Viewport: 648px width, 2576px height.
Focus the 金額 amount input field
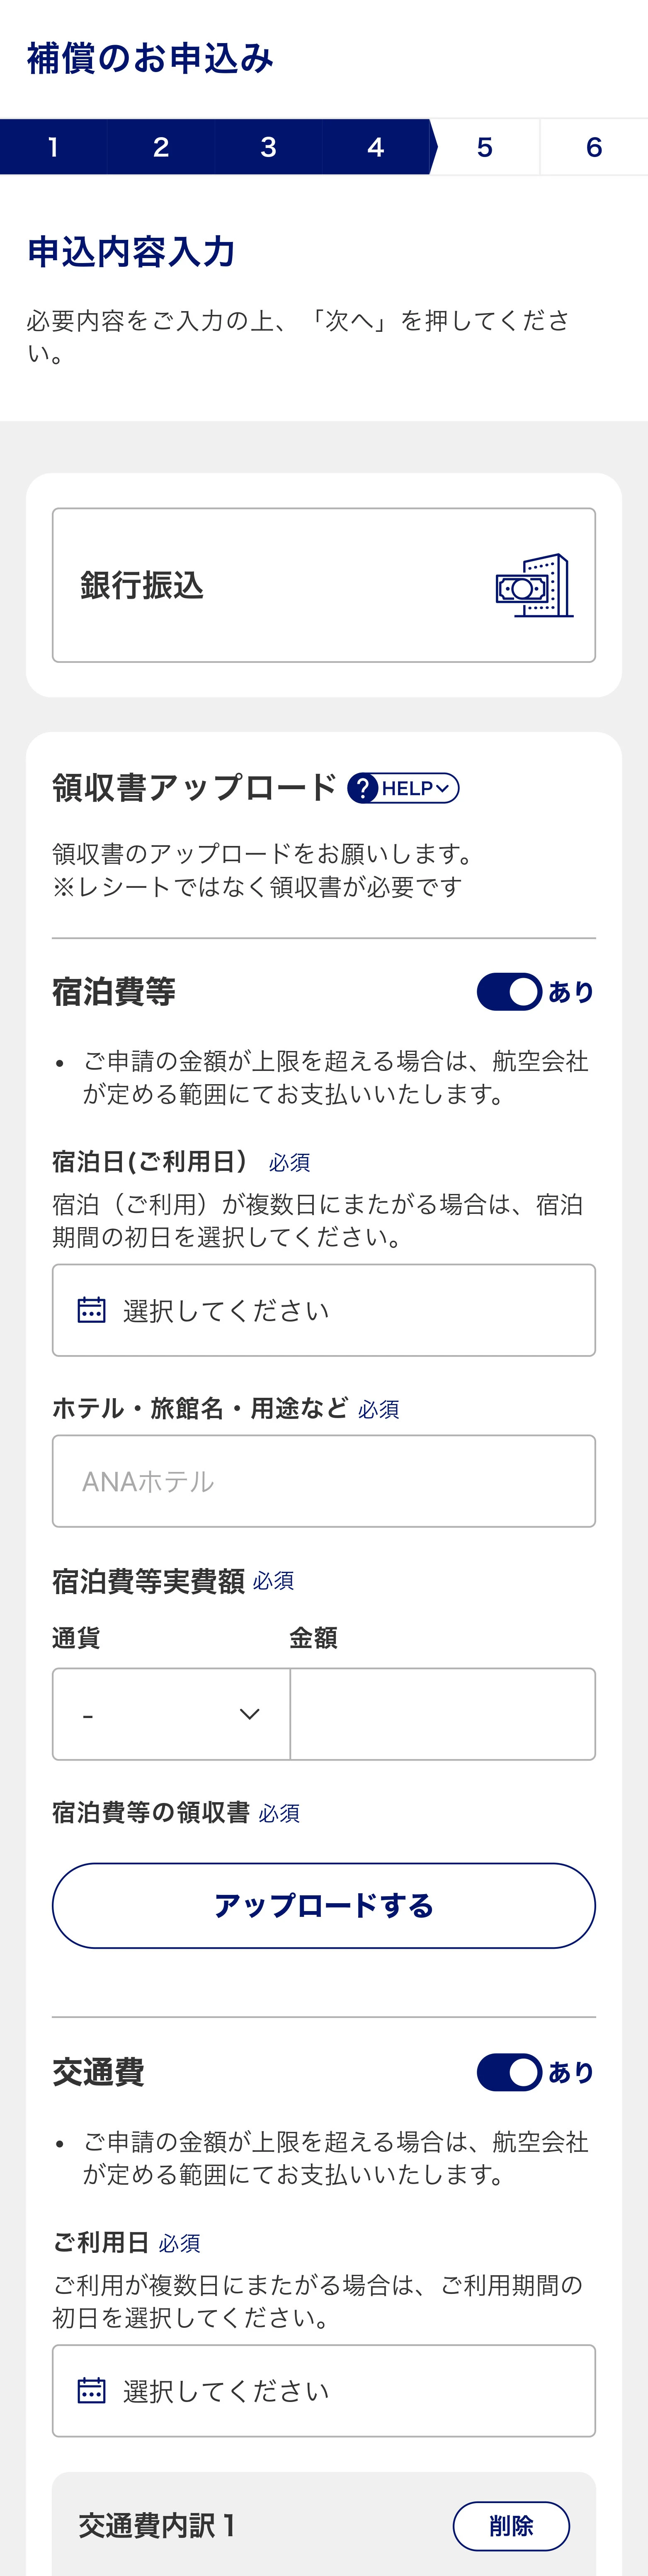443,1714
